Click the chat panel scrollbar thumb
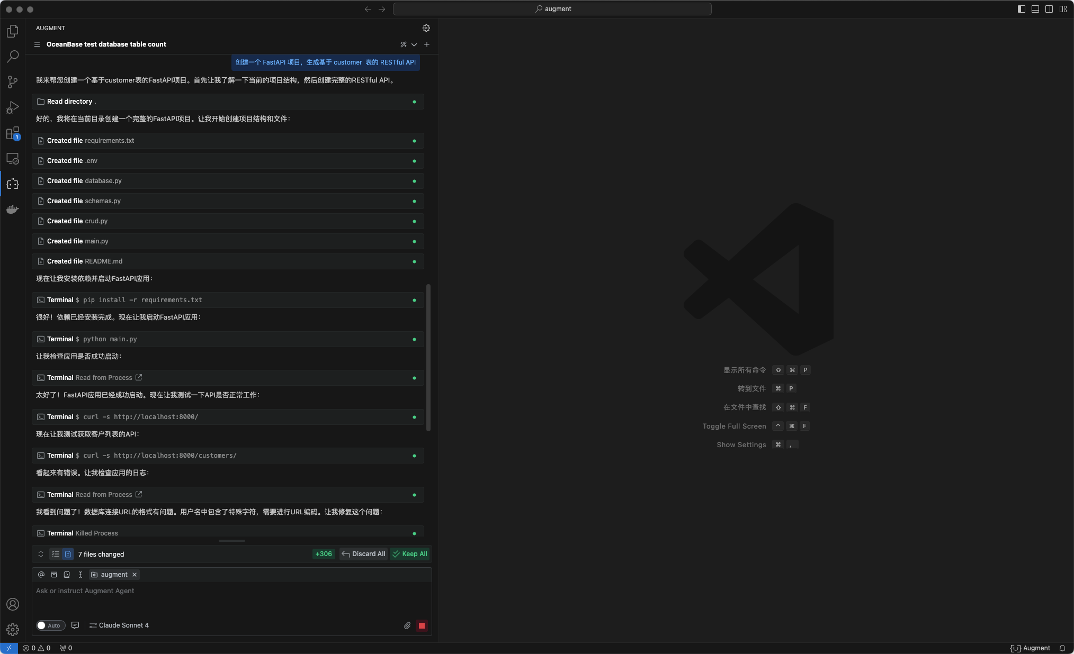The width and height of the screenshot is (1074, 654). point(428,357)
